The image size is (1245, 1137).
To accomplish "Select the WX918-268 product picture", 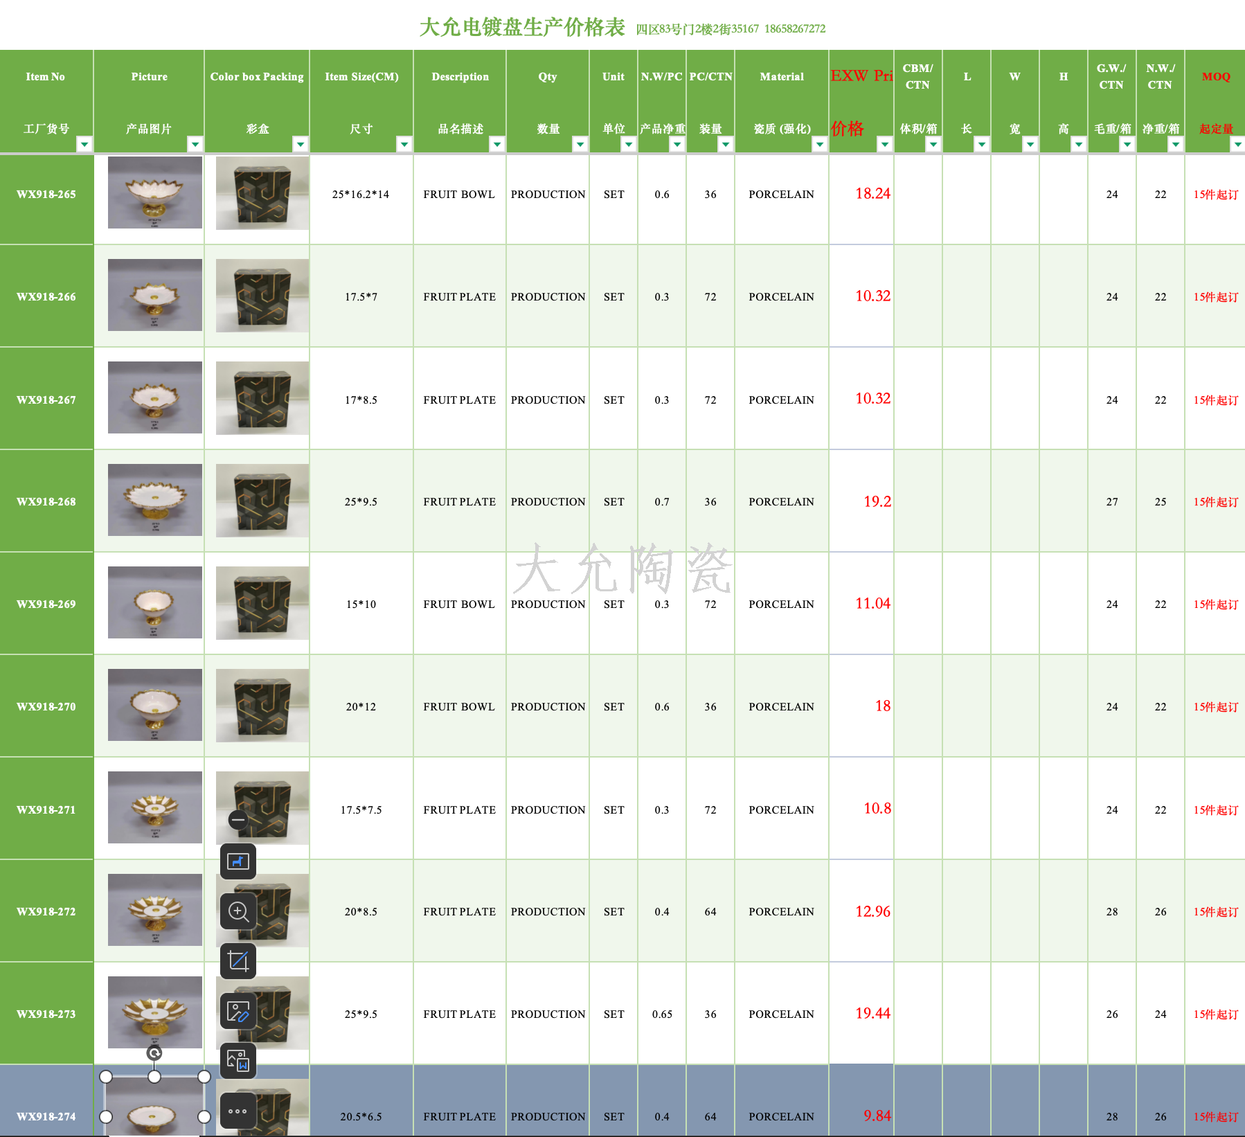I will 155,500.
